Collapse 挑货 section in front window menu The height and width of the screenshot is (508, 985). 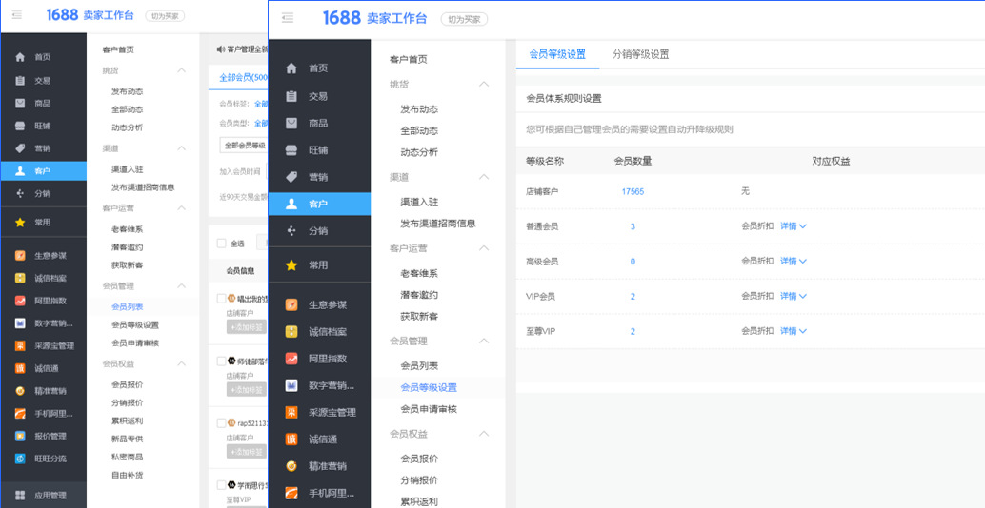[484, 84]
